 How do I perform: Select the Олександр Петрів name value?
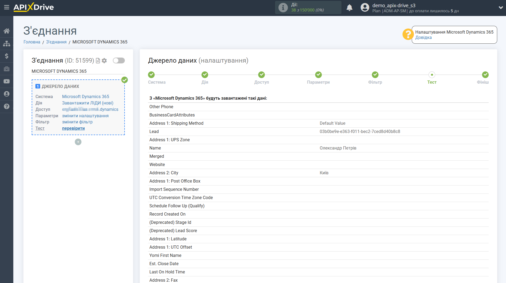click(x=338, y=148)
